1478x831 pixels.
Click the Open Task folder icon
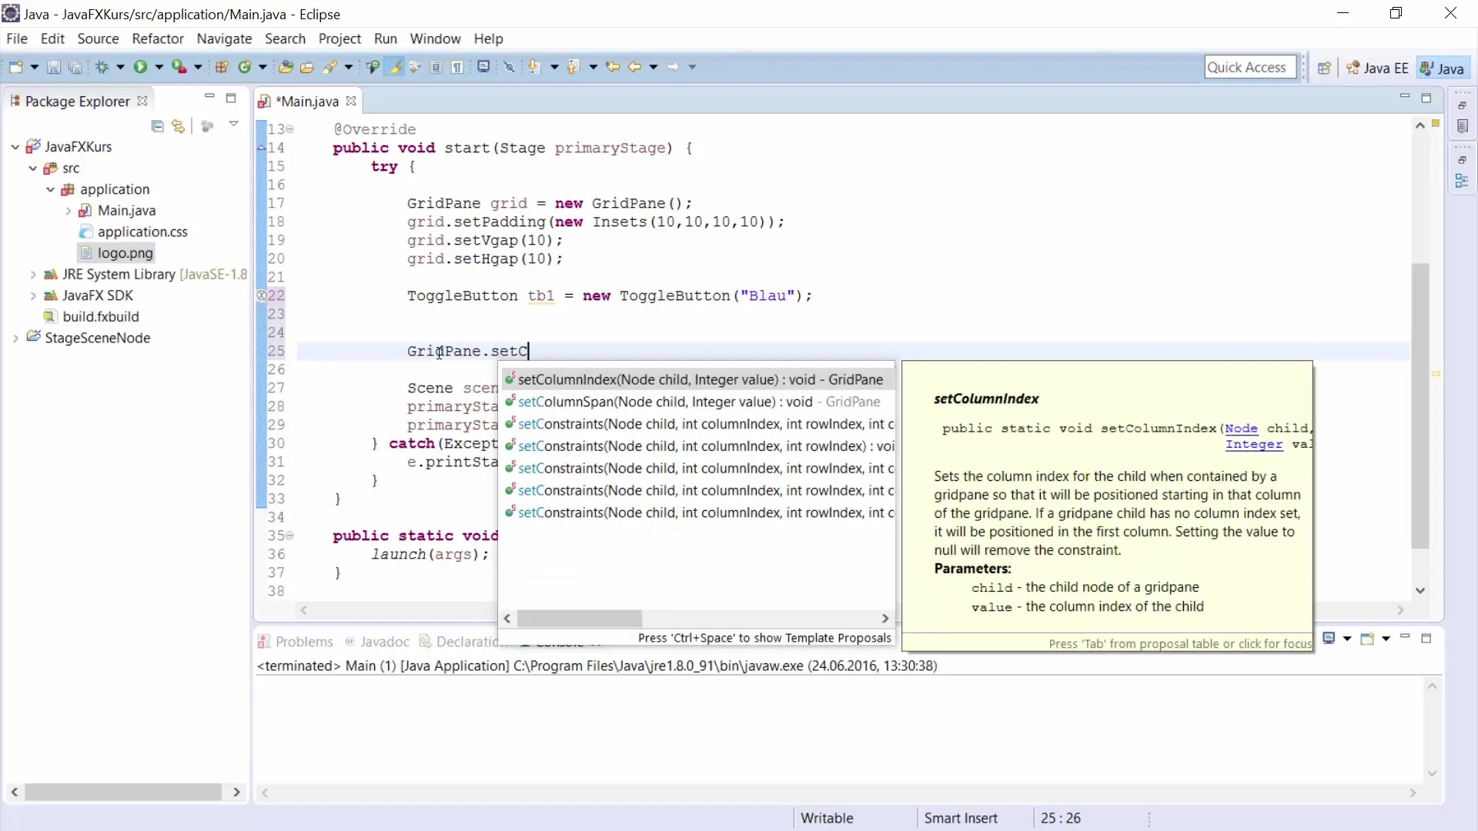[307, 67]
